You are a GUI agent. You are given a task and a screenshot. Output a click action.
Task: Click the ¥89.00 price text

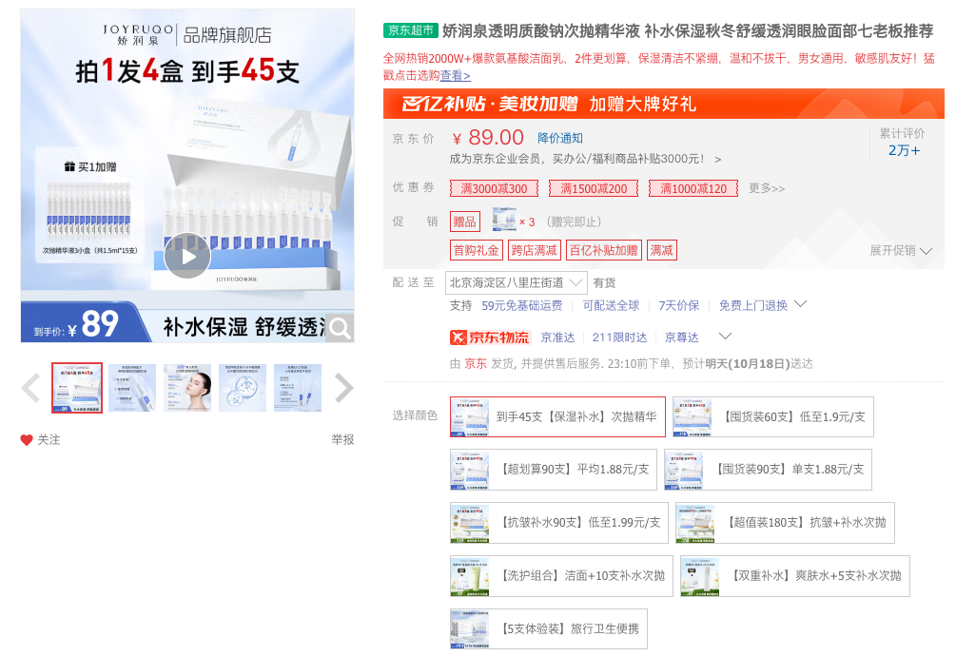point(488,138)
